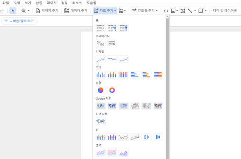
Task: Insert table with heatmap chart
Action: click(x=123, y=28)
